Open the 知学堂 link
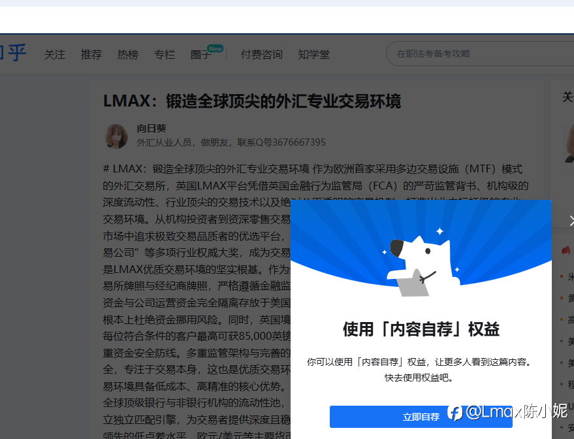 pos(313,55)
